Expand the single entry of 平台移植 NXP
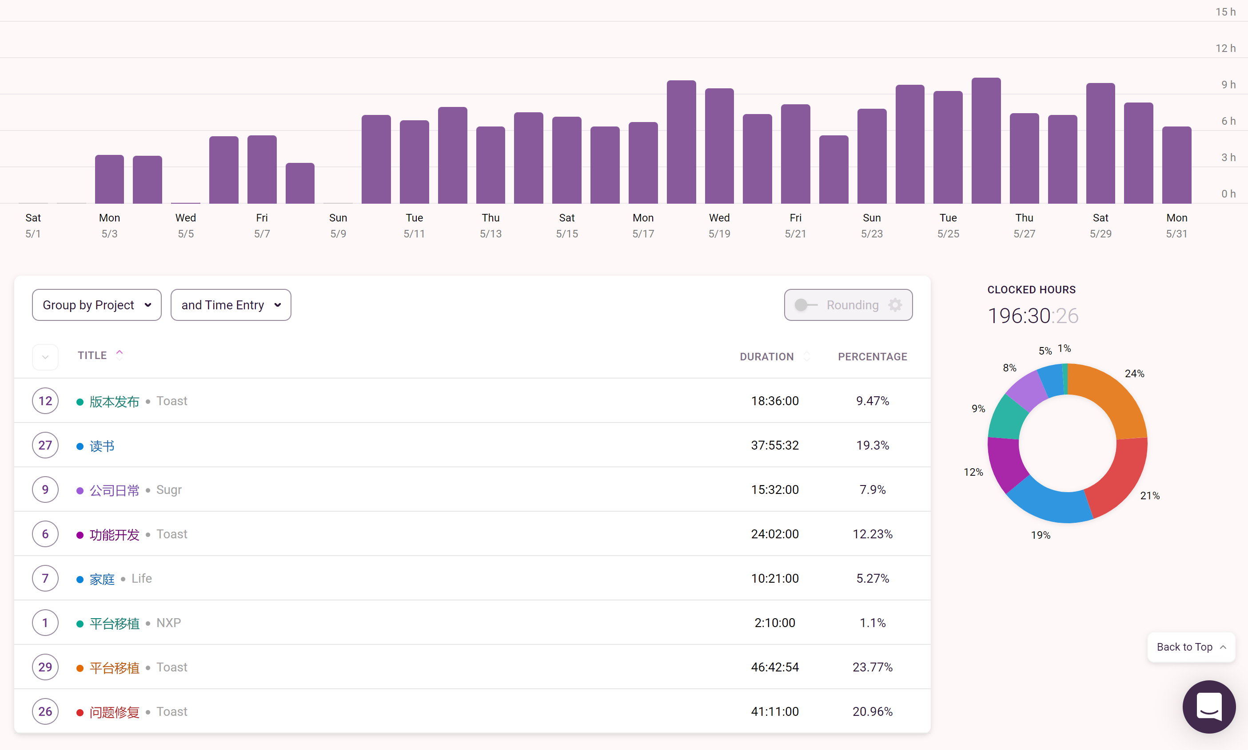This screenshot has width=1248, height=750. (x=45, y=623)
